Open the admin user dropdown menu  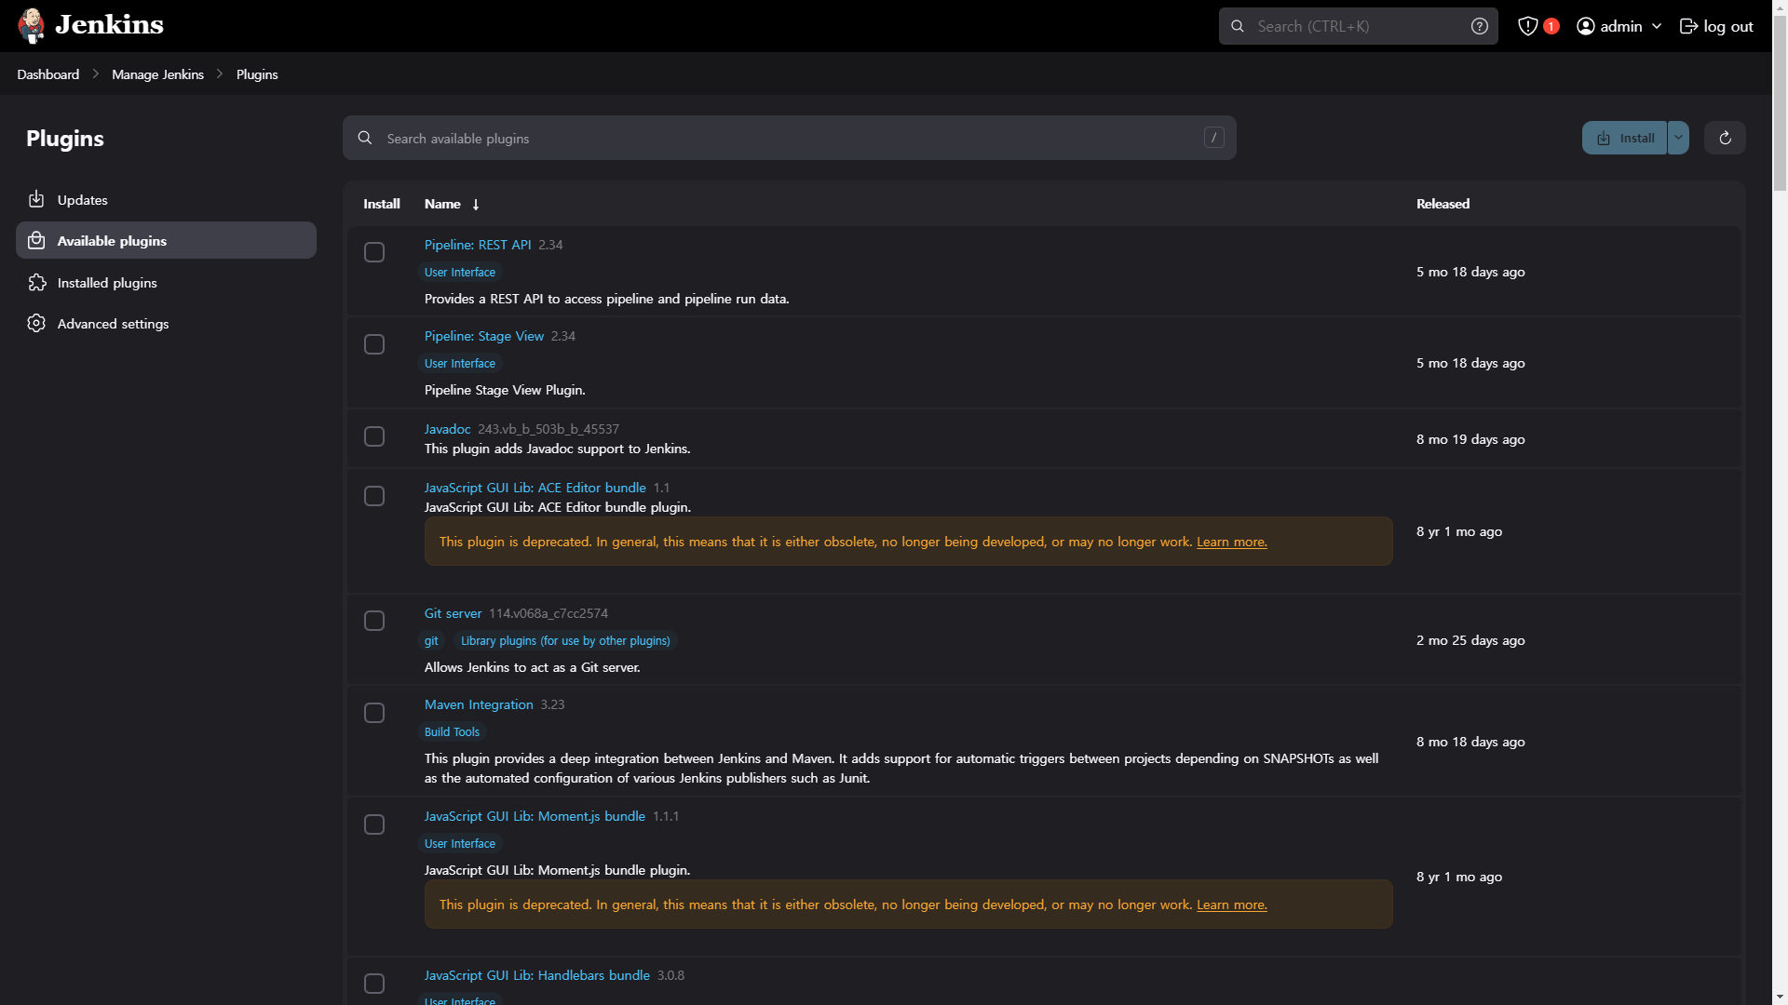[1619, 26]
